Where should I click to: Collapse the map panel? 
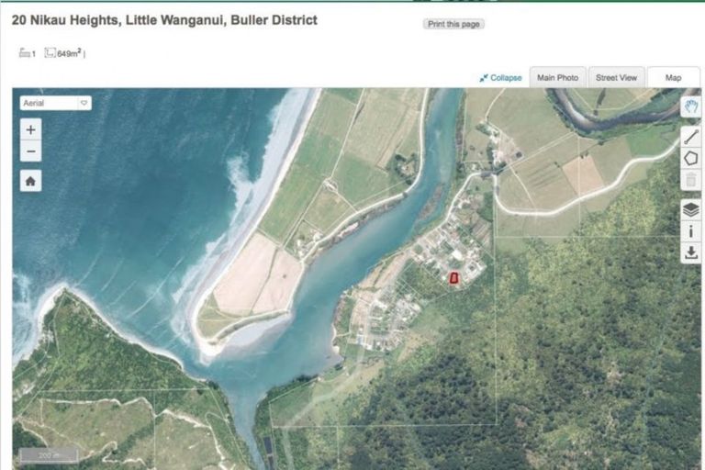coord(500,78)
